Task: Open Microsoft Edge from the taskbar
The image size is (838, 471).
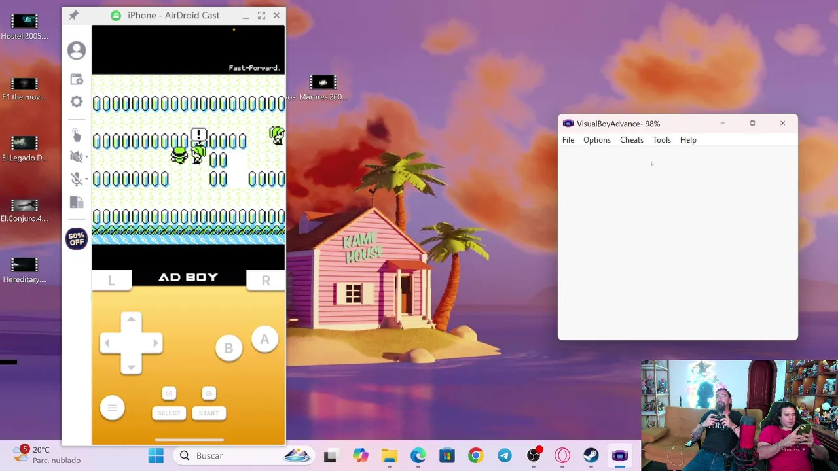Action: click(418, 455)
